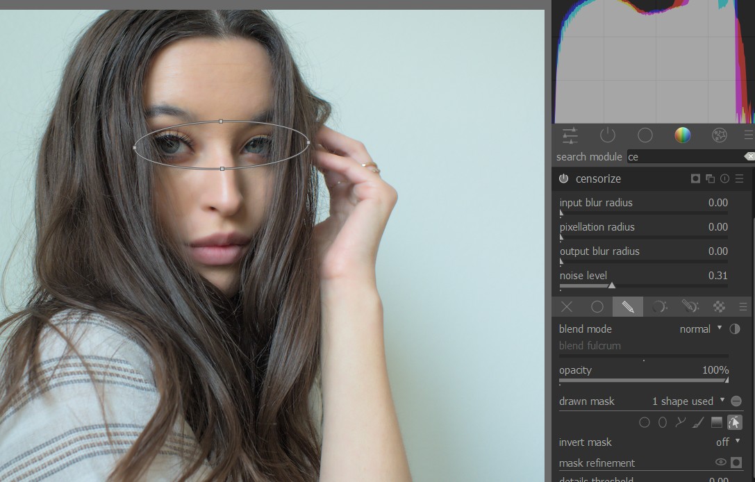The width and height of the screenshot is (755, 482).
Task: Select drawn and parametric mask icon
Action: [x=690, y=307]
